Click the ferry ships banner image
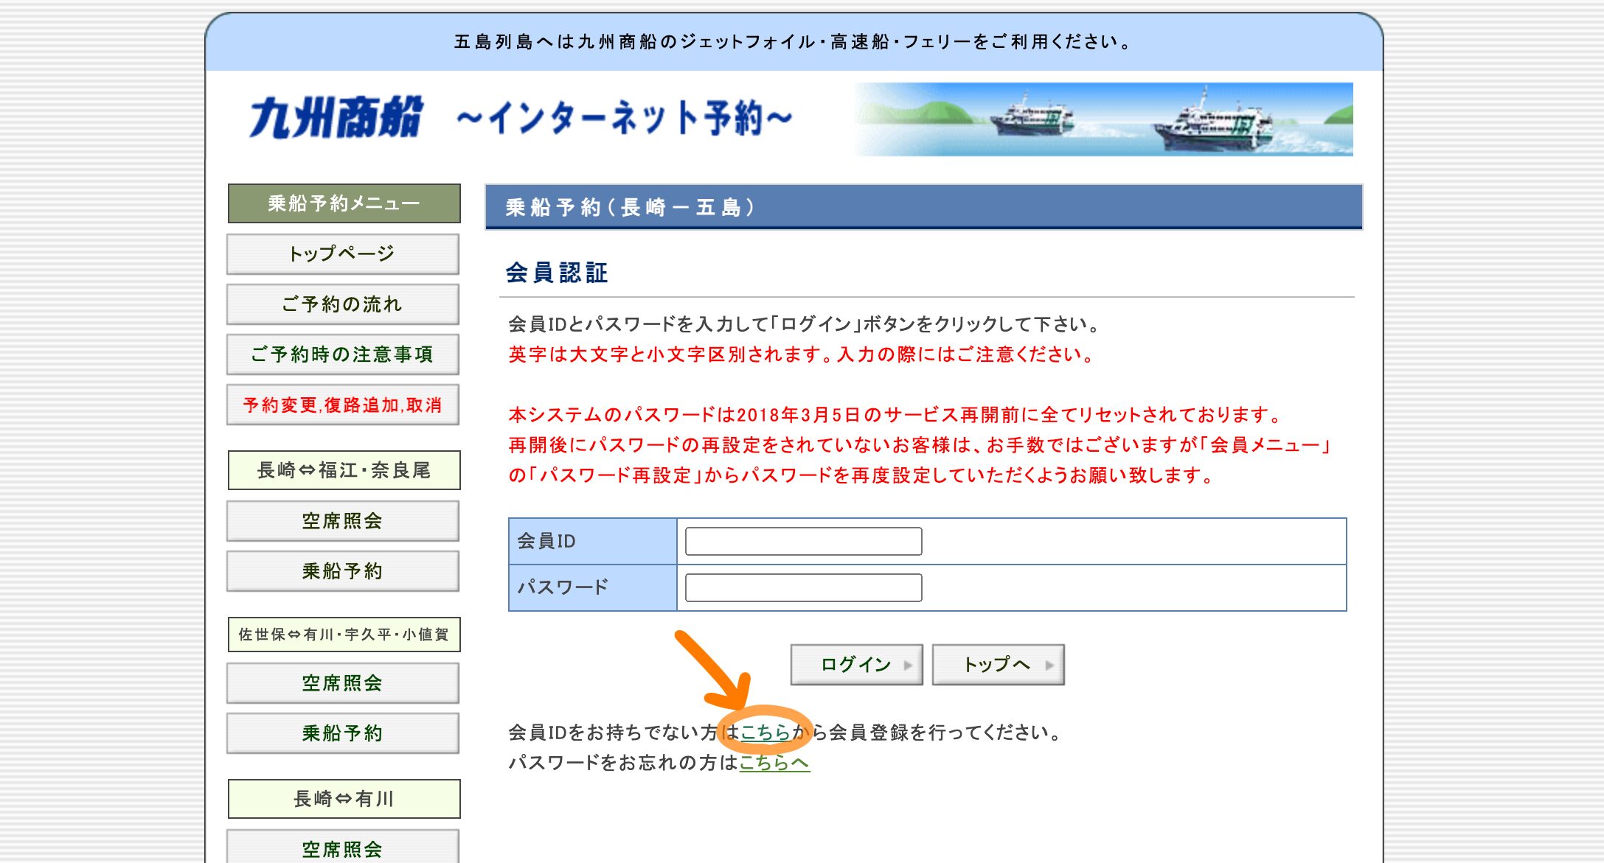This screenshot has width=1604, height=863. [1104, 119]
